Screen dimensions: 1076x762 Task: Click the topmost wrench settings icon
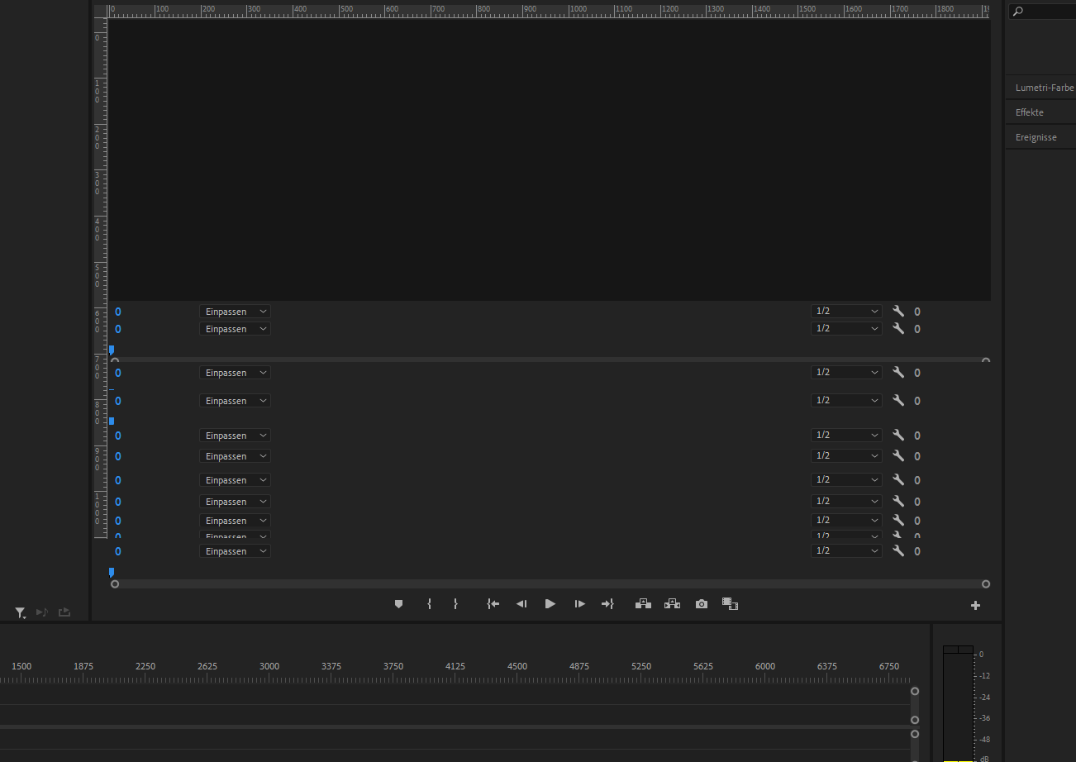(x=898, y=312)
